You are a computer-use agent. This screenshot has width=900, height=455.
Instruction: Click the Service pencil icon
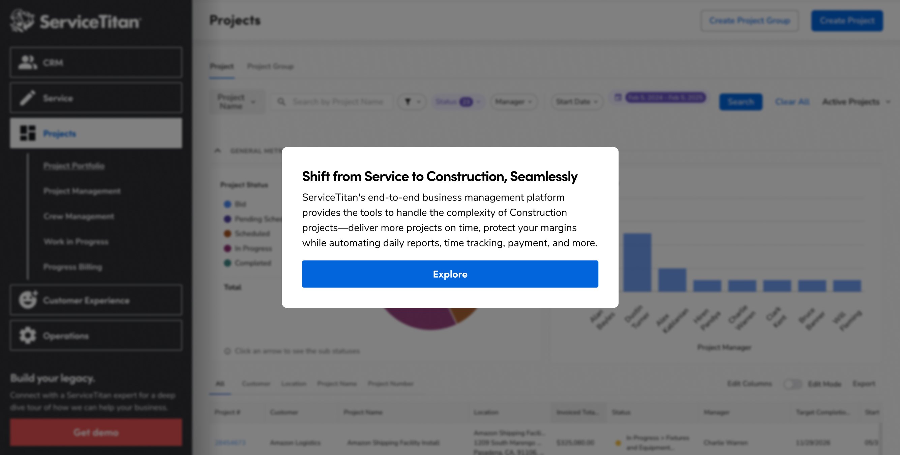pos(28,98)
